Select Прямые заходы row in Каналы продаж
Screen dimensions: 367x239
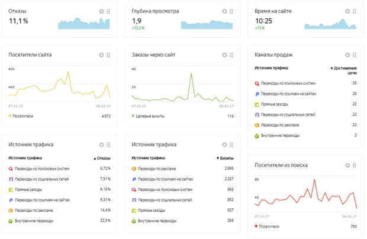[305, 104]
